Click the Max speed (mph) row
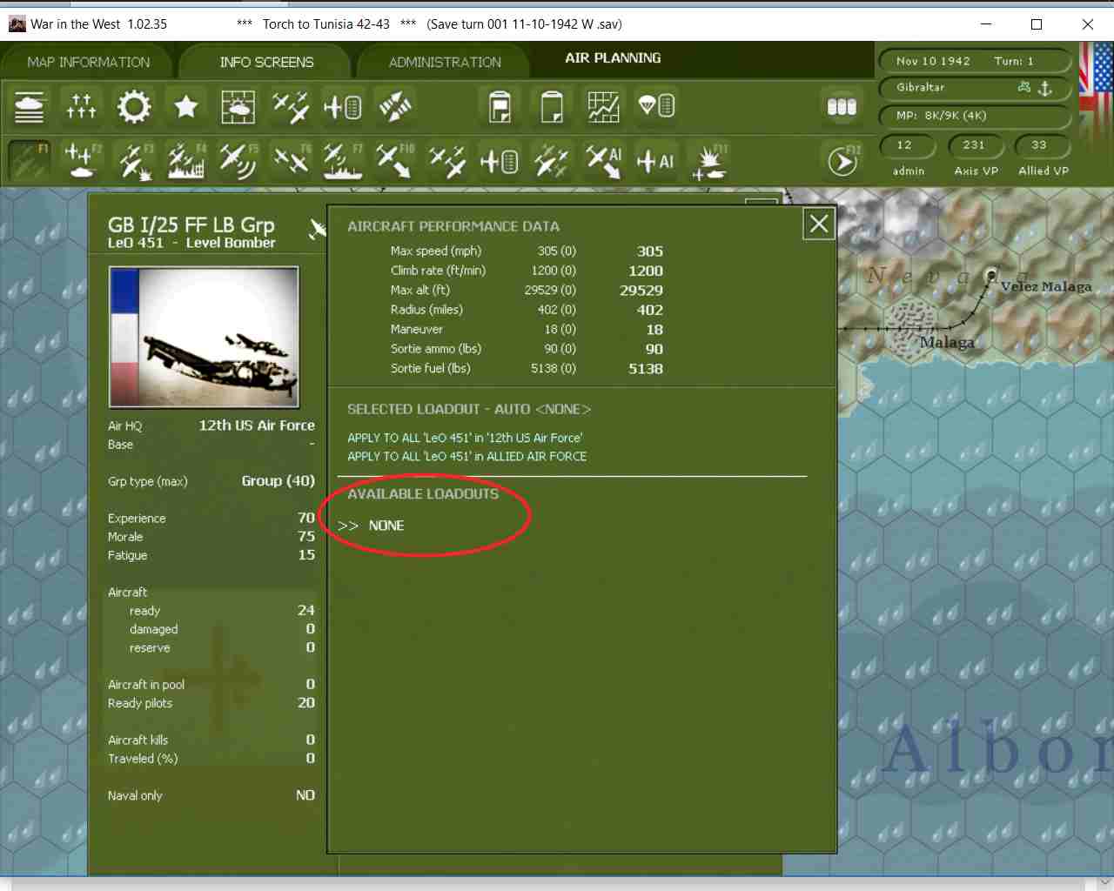Viewport: 1114px width, 891px height. (x=527, y=251)
